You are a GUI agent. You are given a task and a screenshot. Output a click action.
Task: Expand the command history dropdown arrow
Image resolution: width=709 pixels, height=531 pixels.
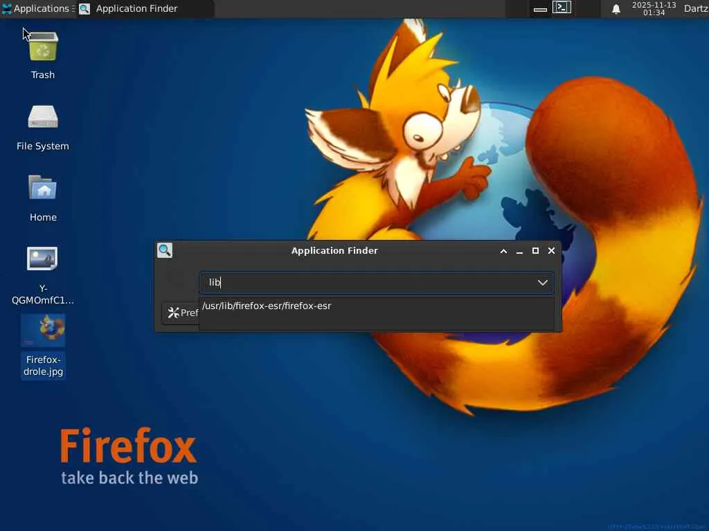tap(543, 283)
